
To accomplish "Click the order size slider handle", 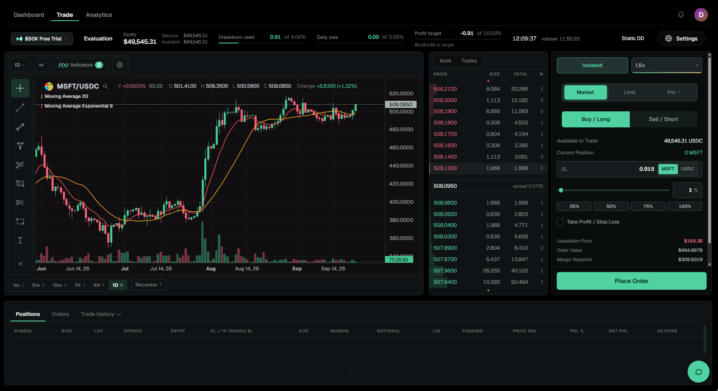I will click(561, 190).
